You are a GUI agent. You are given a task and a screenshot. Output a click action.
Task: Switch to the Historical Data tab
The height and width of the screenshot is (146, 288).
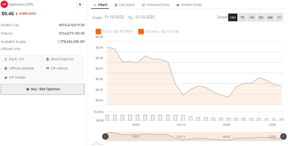(156, 5)
